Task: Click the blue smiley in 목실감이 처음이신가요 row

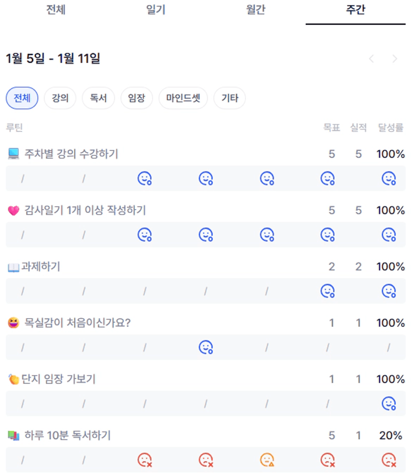Action: (206, 347)
